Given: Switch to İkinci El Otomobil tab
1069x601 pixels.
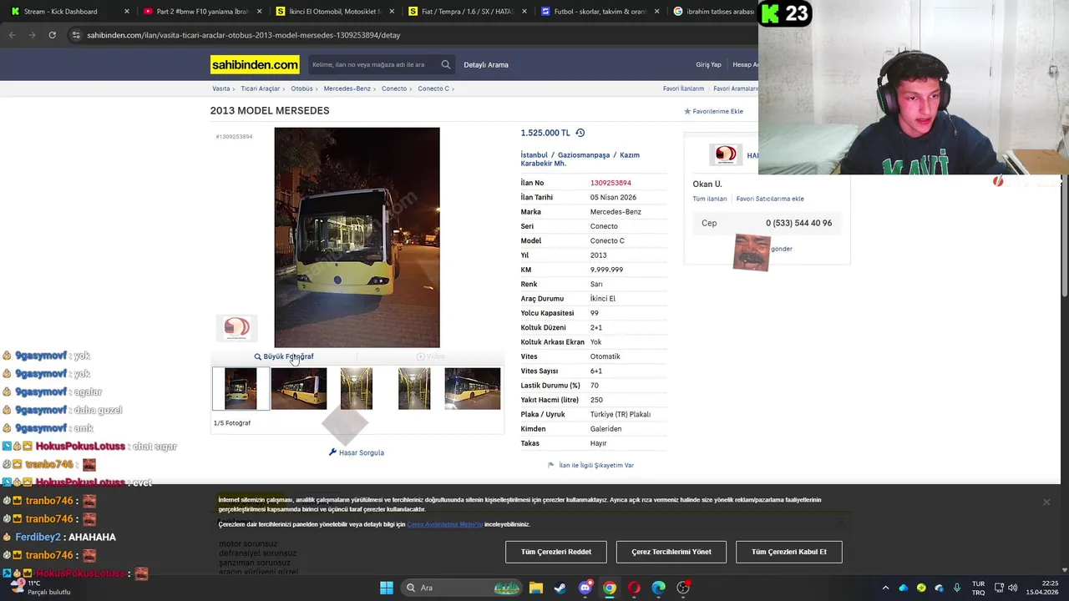Looking at the screenshot, I should (x=334, y=12).
